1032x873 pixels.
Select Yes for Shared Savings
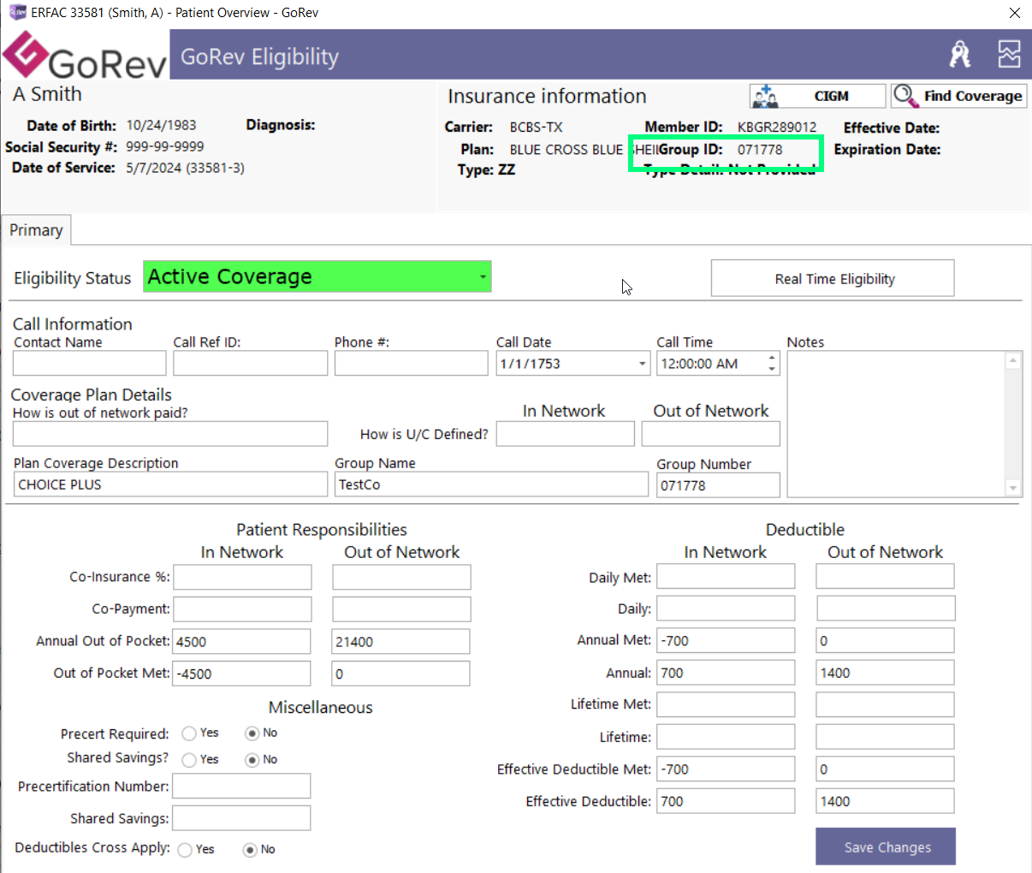point(189,760)
